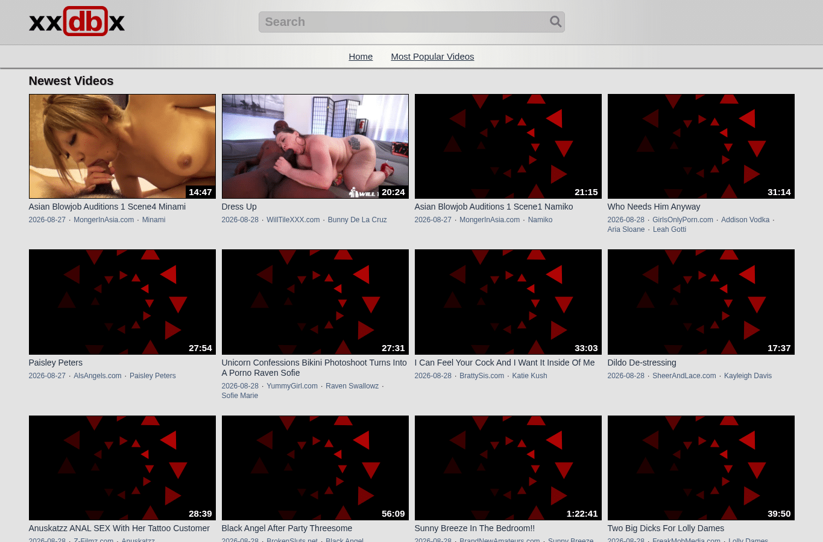The image size is (823, 542).
Task: Select performer link Addison Vodka
Action: (x=745, y=220)
